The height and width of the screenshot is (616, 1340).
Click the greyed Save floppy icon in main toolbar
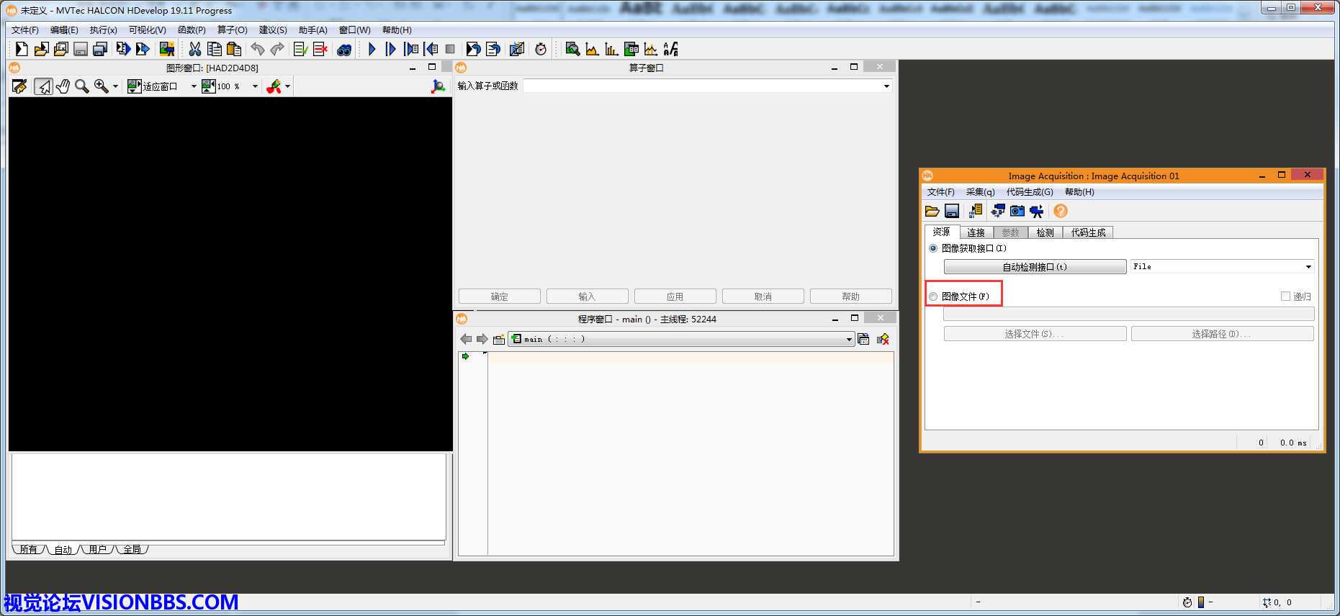click(81, 49)
